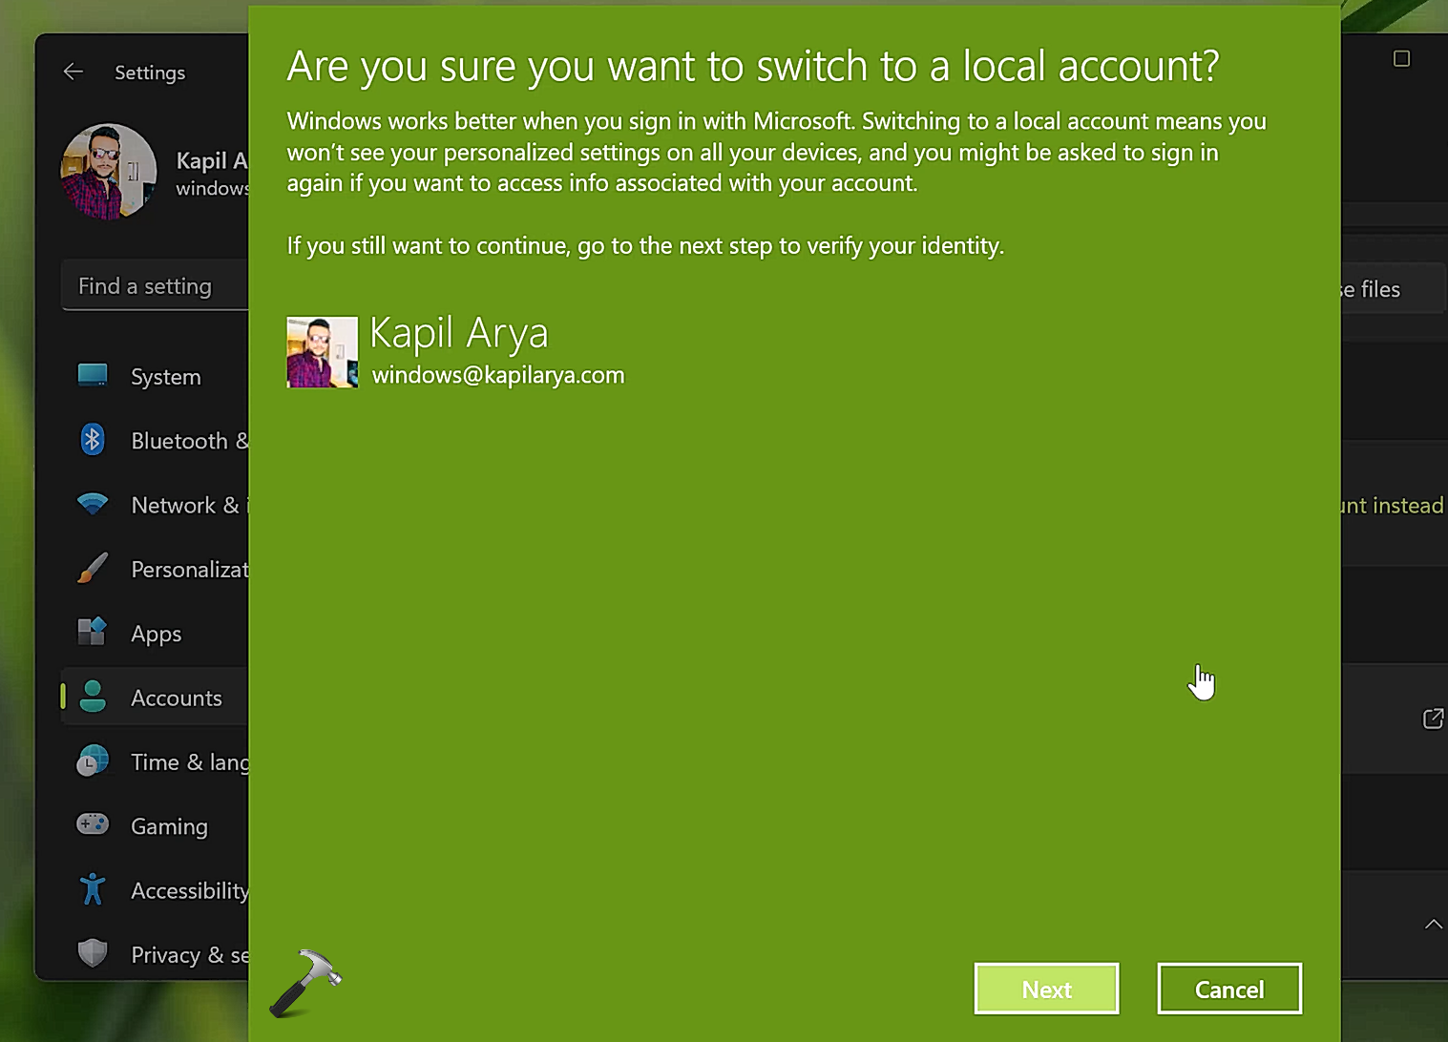Select the Accounts person icon
Screen dimensions: 1448x1042
(x=93, y=698)
